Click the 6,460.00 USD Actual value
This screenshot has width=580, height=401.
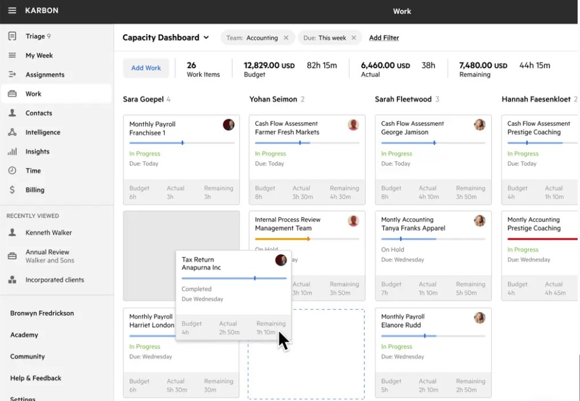click(385, 66)
